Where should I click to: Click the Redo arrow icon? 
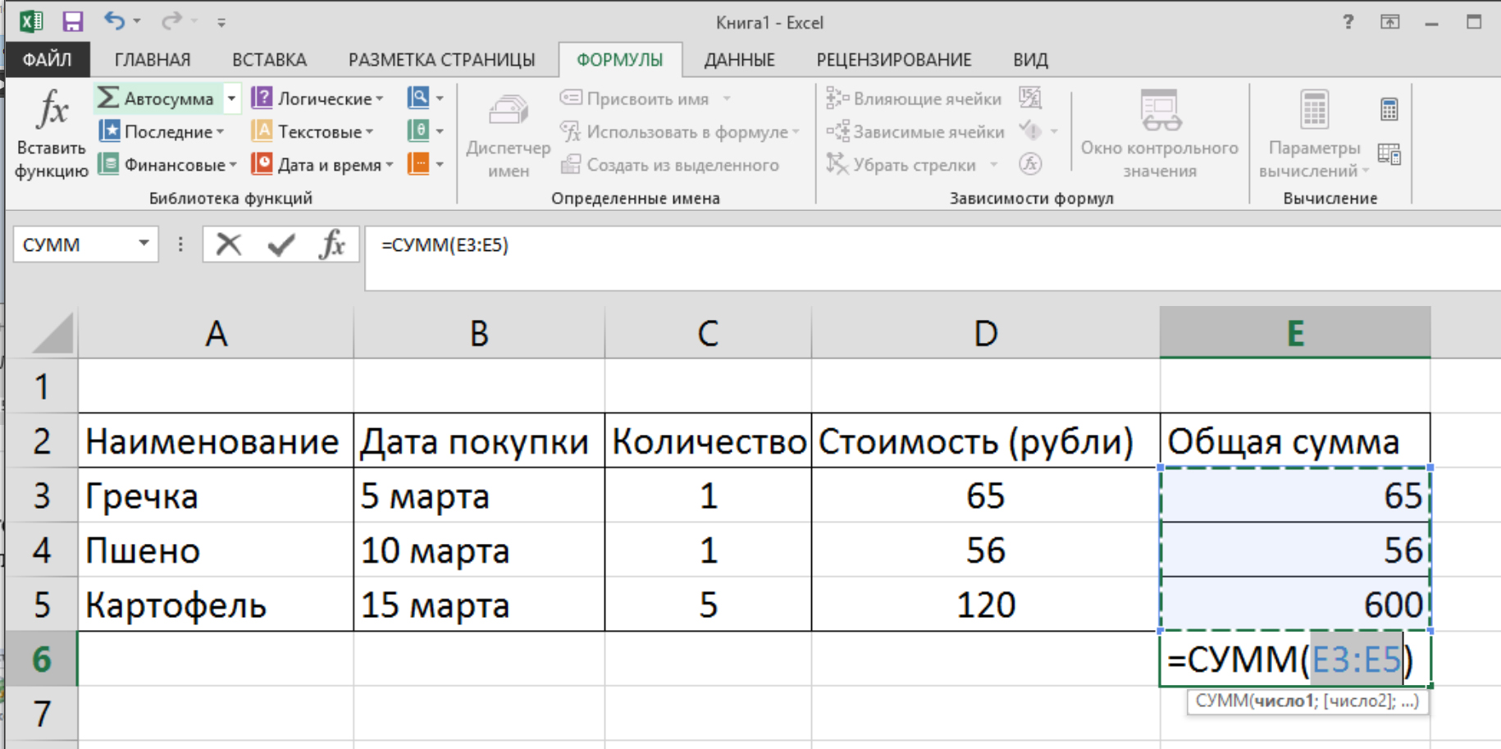[171, 21]
